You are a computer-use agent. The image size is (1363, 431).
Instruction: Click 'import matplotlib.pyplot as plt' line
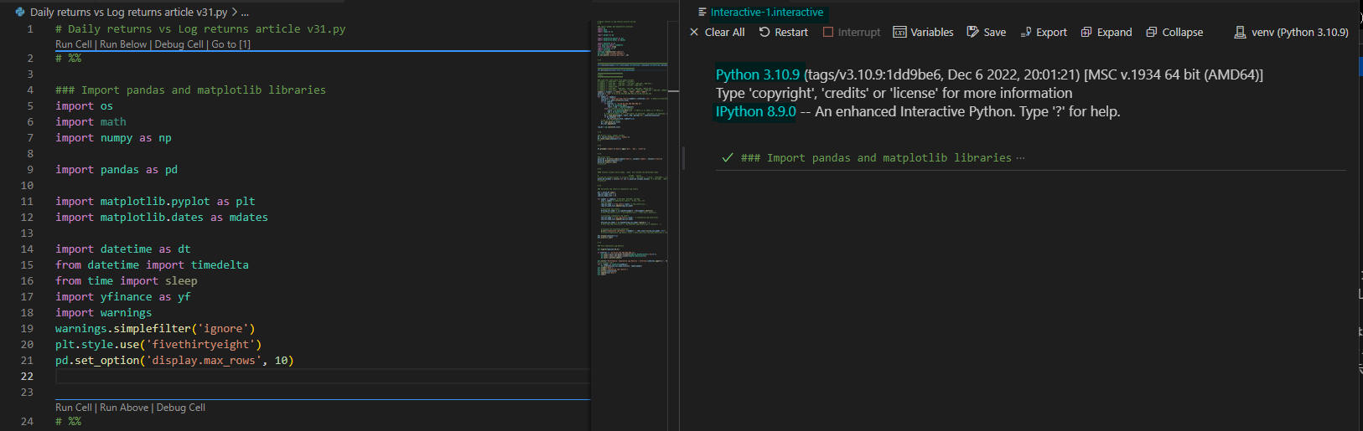point(155,202)
